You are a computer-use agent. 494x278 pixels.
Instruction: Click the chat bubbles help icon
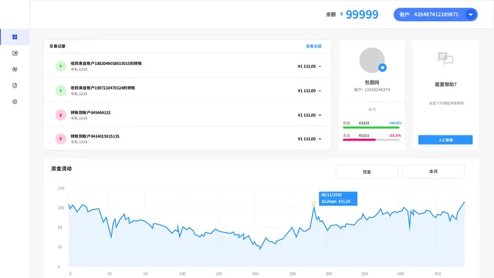coord(445,59)
